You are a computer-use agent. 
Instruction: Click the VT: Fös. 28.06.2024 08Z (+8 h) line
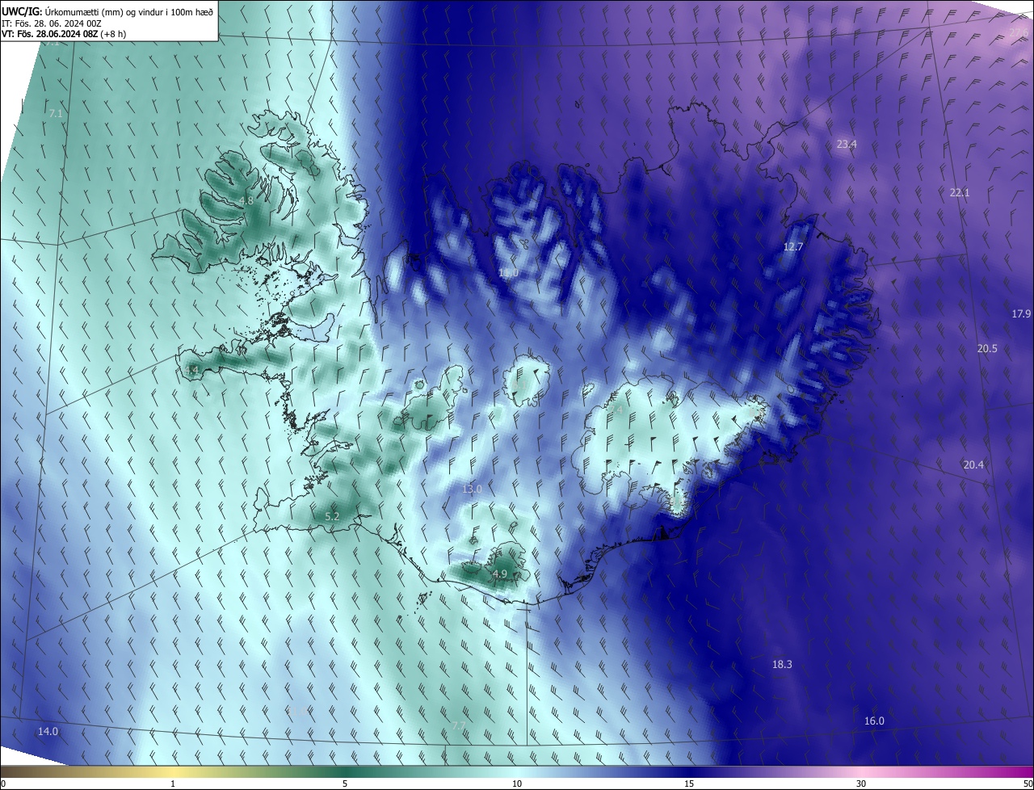coord(64,34)
